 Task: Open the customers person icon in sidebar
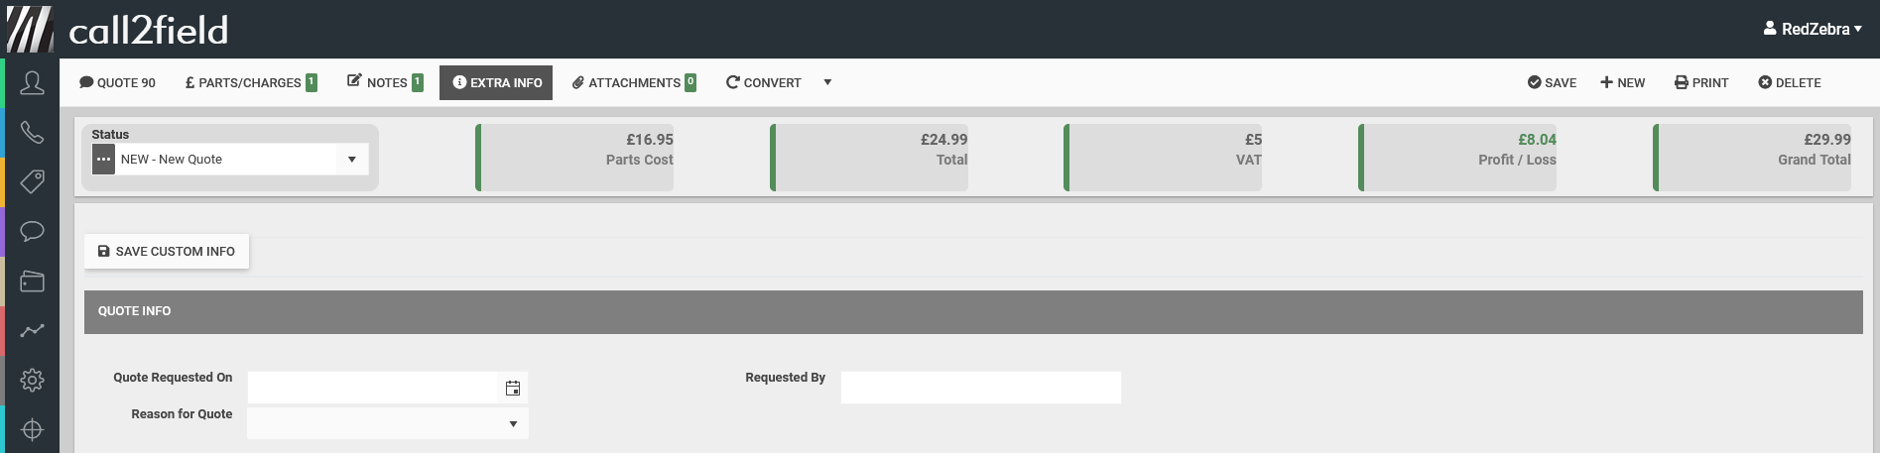(32, 83)
